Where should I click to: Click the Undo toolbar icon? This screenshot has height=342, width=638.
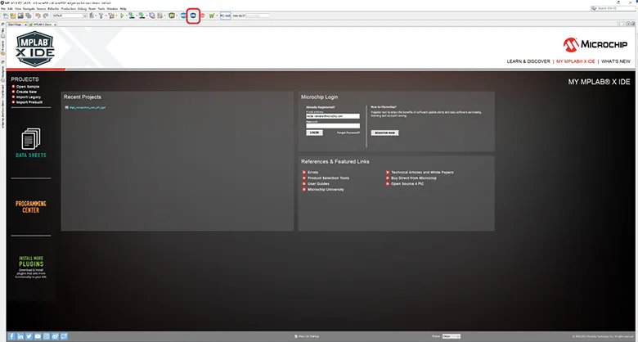tap(38, 16)
